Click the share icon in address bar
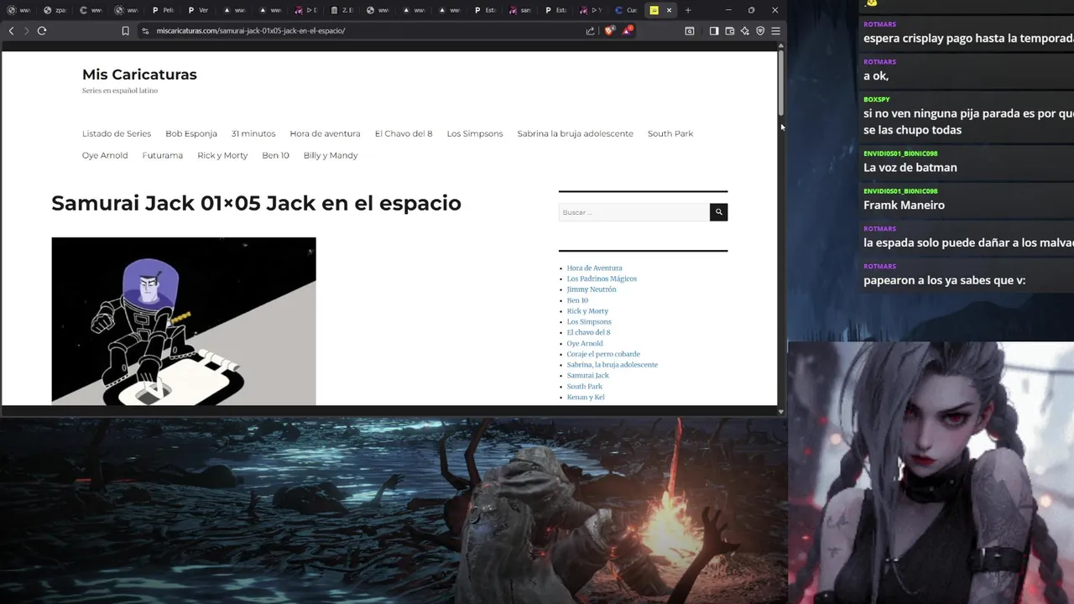Viewport: 1074px width, 604px height. (590, 31)
